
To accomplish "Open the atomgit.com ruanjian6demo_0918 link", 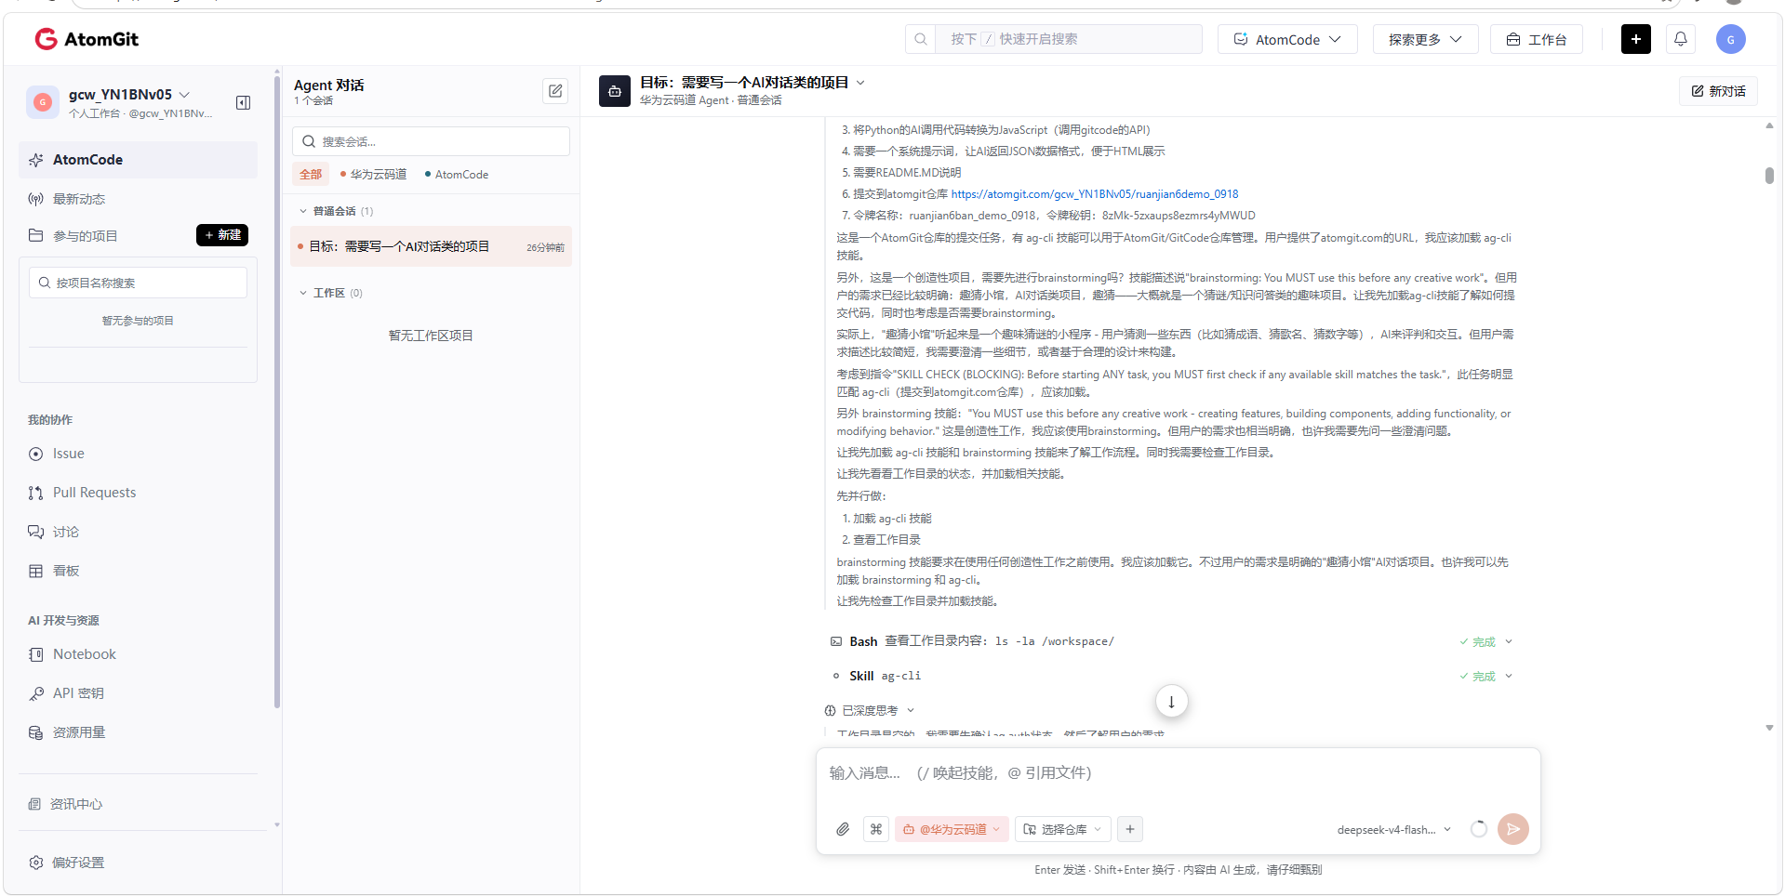I will click(x=1094, y=194).
